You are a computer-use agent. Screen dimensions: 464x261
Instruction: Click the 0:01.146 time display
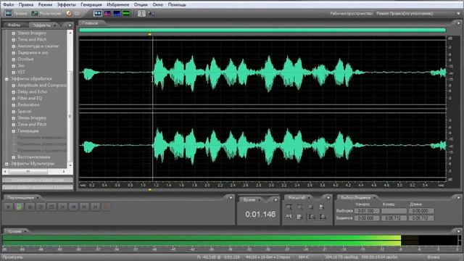click(260, 215)
